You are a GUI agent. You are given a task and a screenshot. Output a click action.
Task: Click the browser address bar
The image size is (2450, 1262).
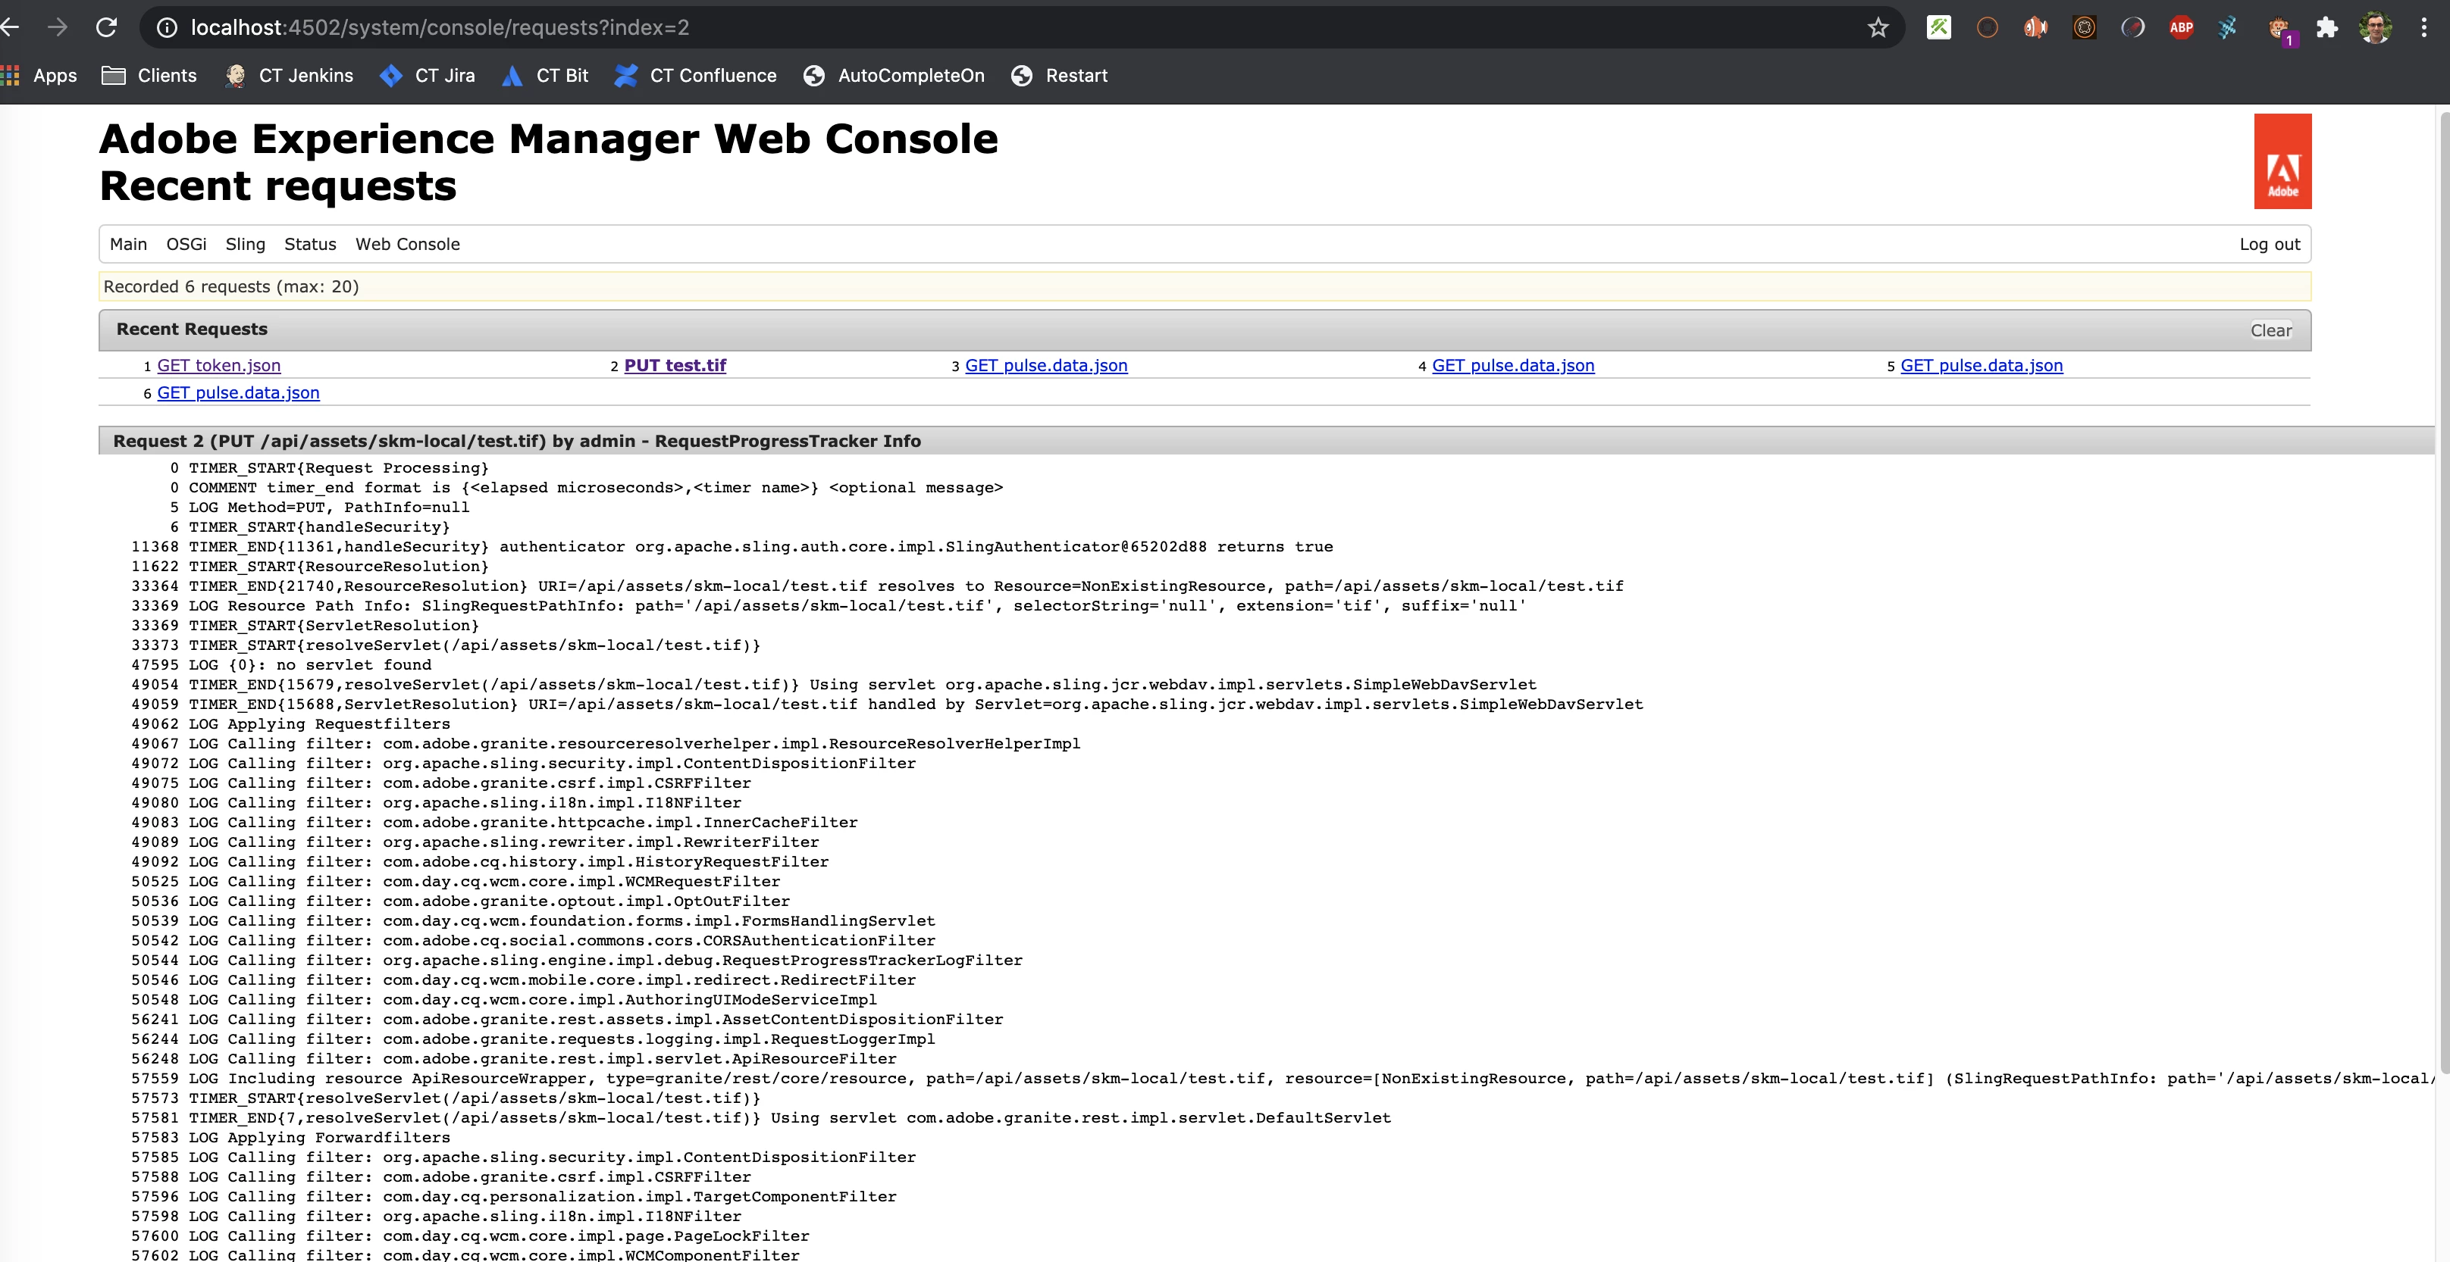(x=951, y=27)
